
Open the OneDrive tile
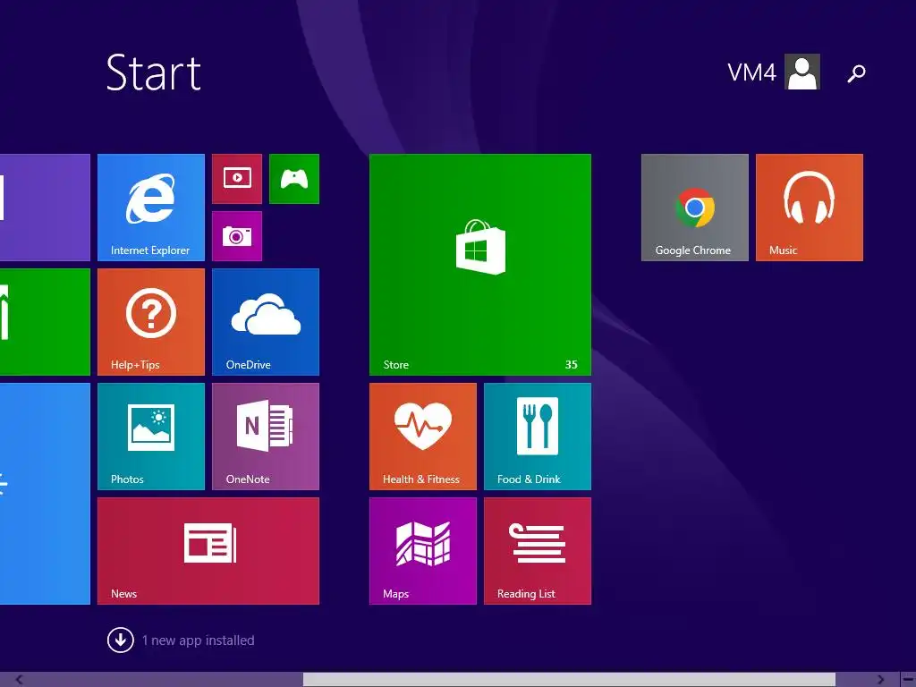[x=265, y=322]
